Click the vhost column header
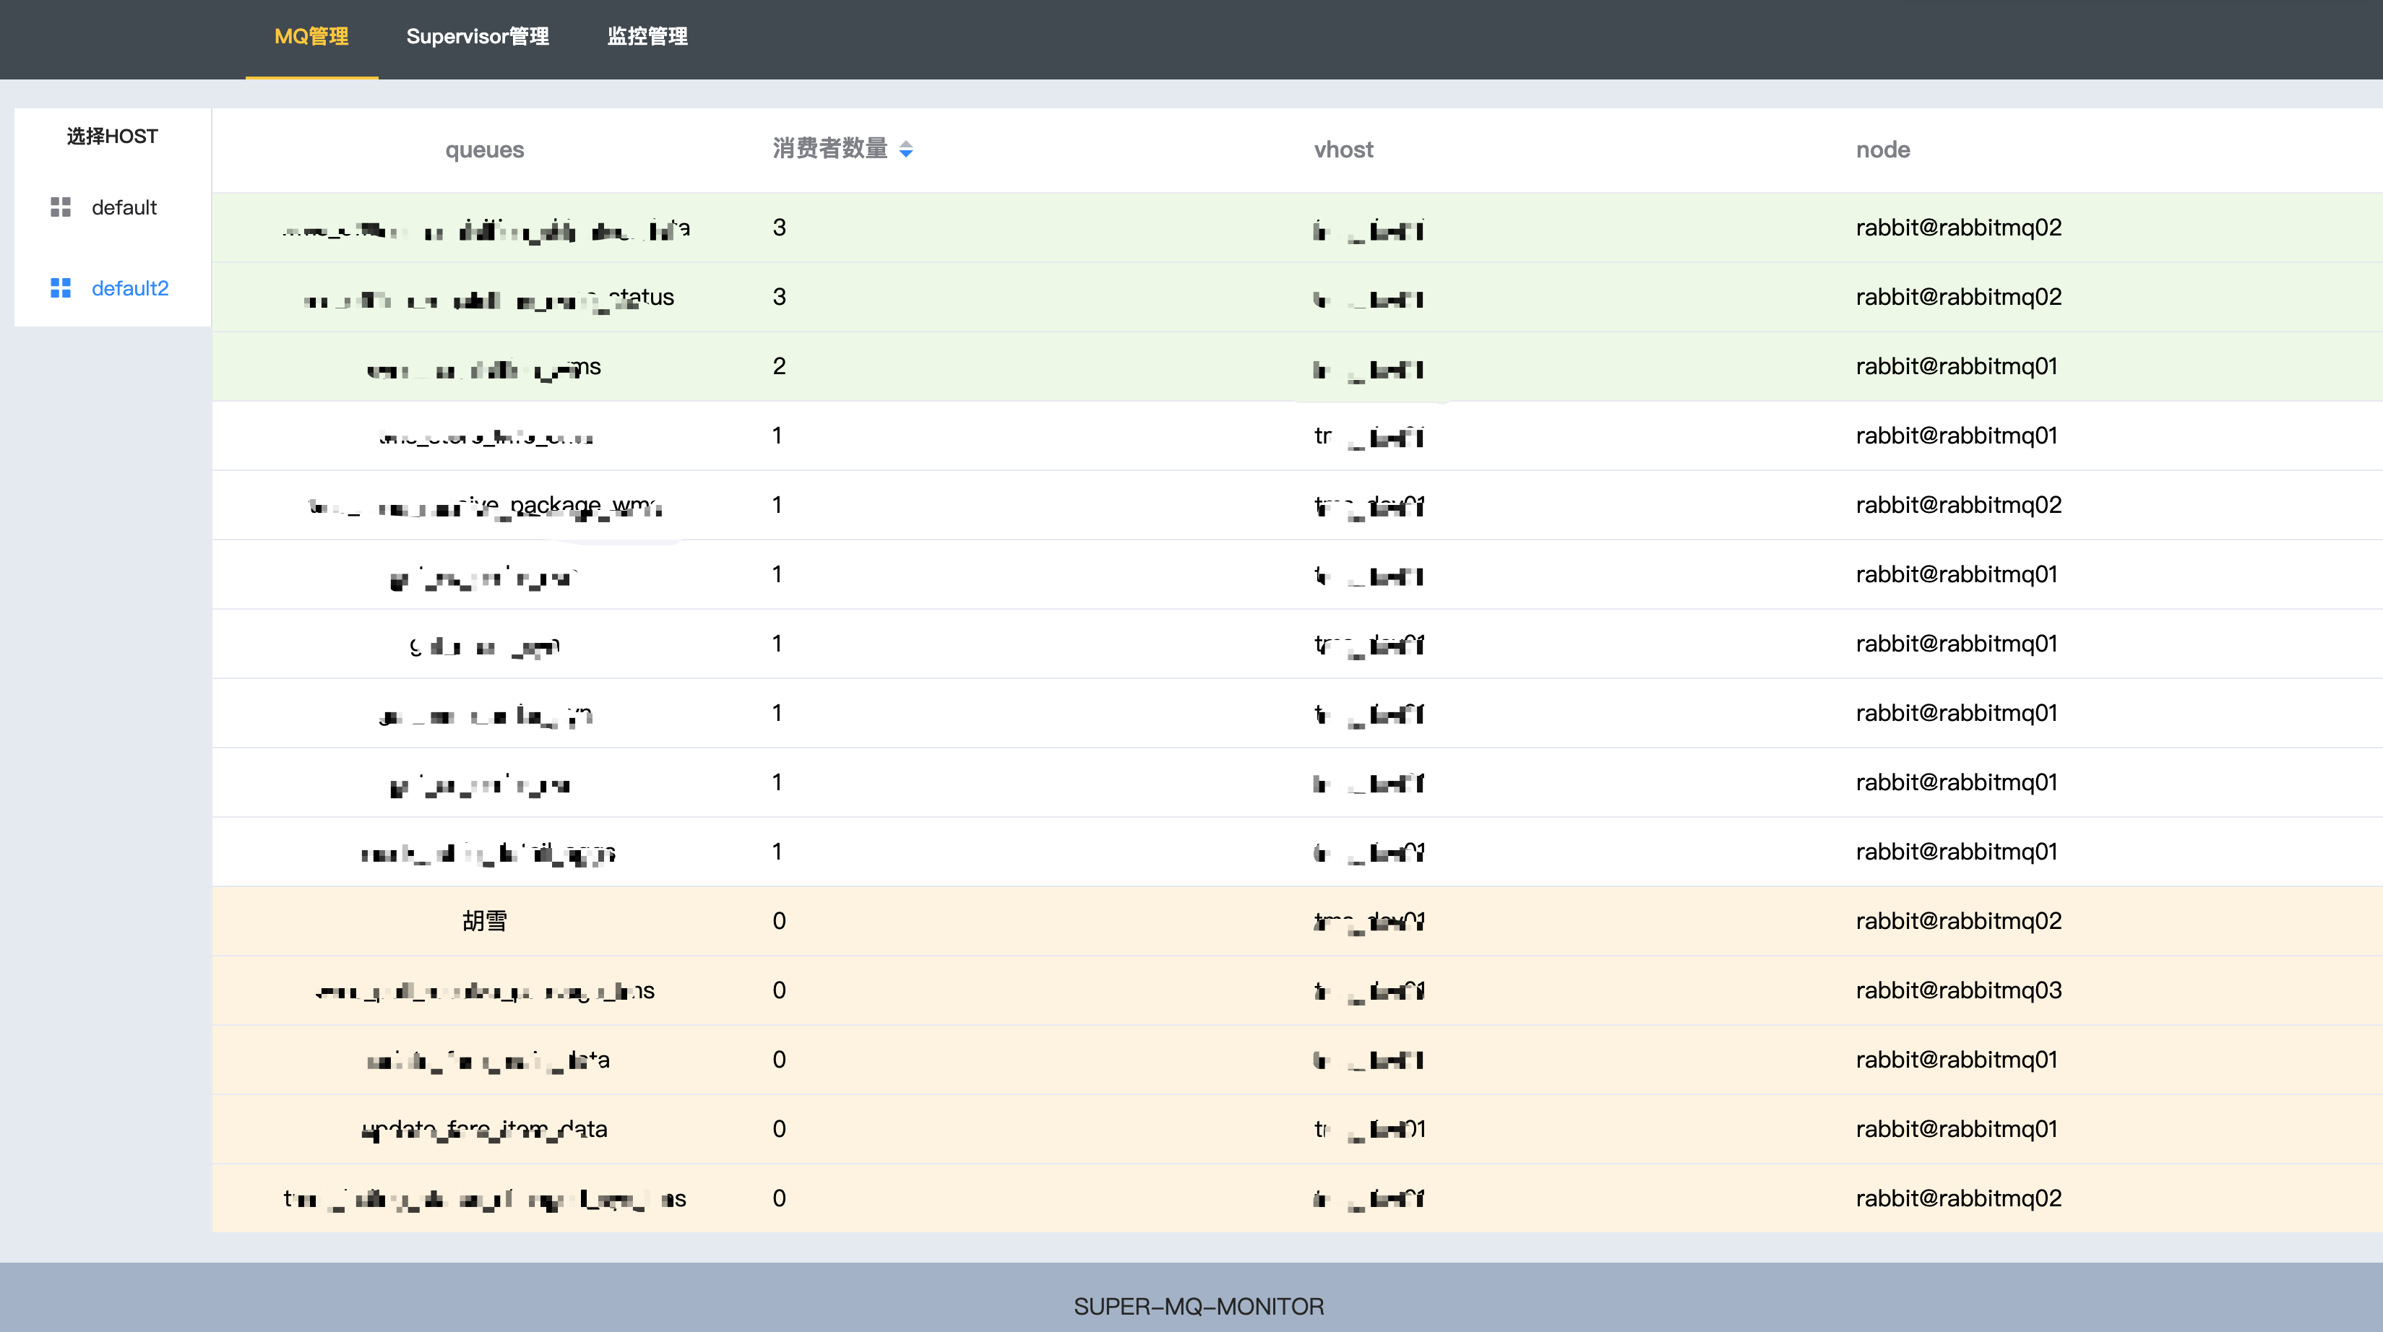This screenshot has height=1332, width=2383. tap(1343, 150)
